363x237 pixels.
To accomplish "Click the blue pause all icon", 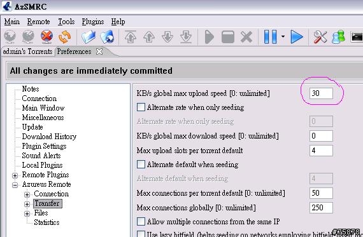I will tap(270, 37).
